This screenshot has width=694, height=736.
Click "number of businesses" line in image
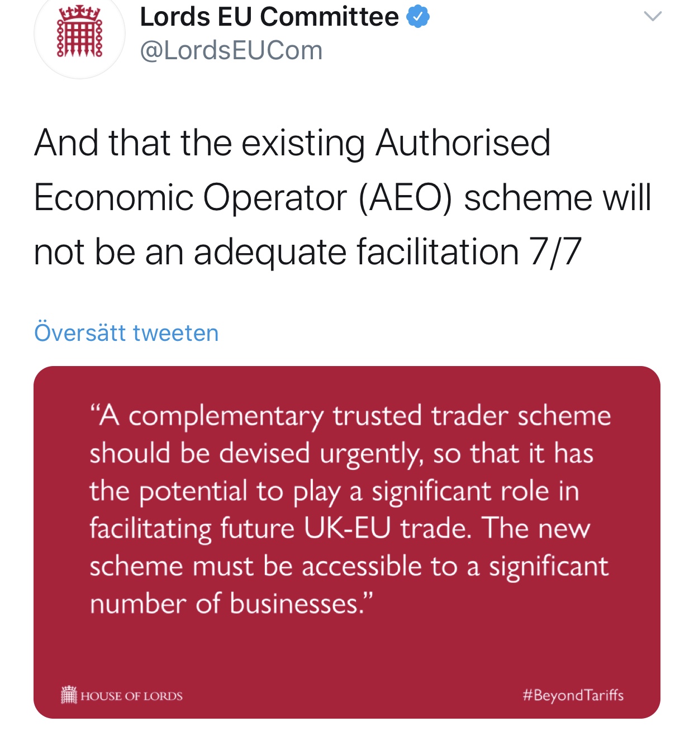[x=231, y=604]
